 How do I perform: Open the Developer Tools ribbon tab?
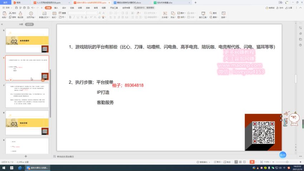click(x=114, y=8)
